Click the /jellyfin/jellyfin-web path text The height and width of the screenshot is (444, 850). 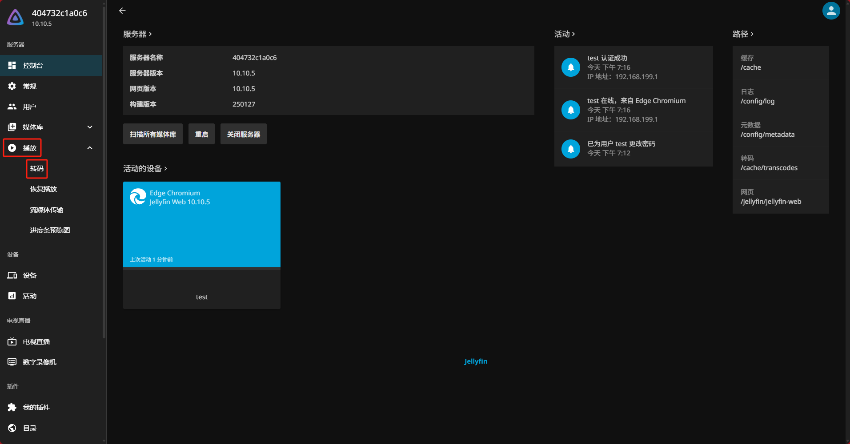771,202
